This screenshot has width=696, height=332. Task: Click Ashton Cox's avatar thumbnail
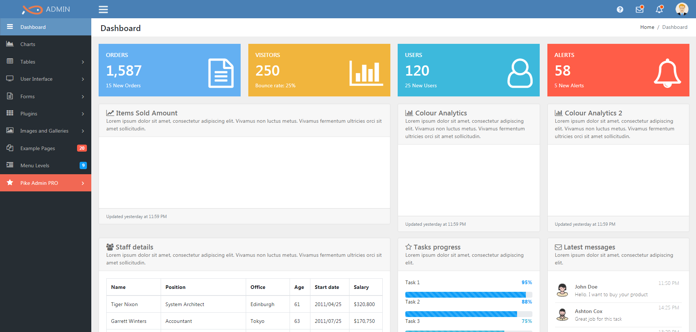[562, 314]
